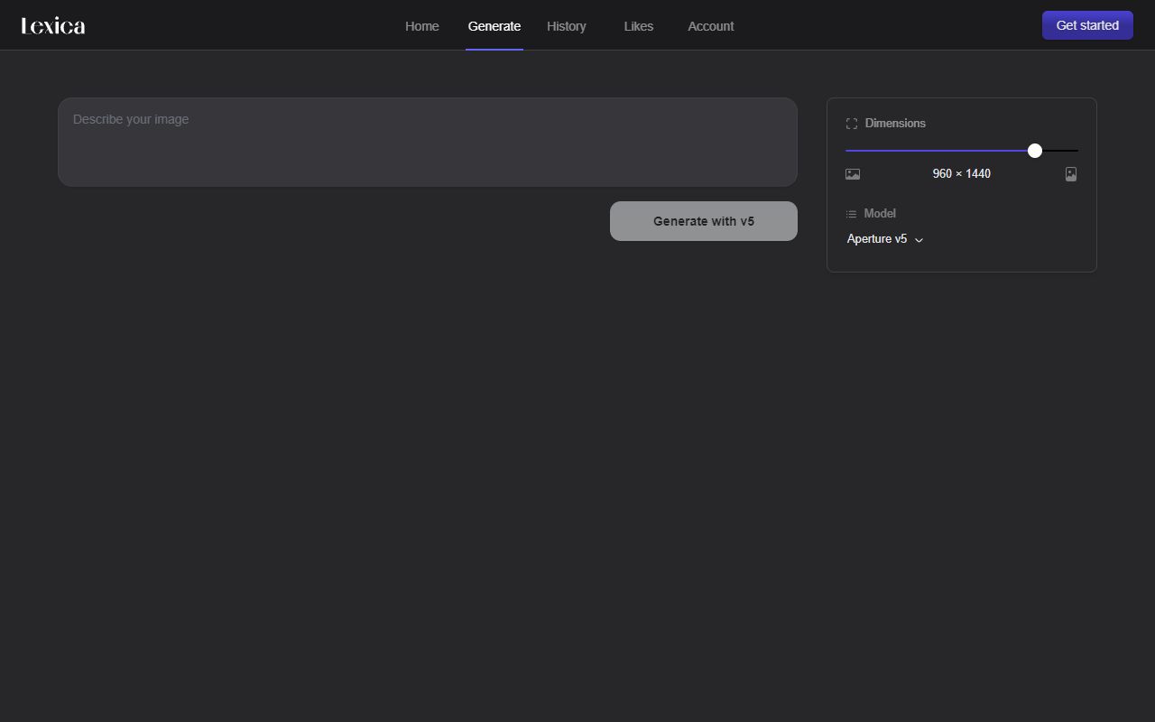Click the Get started button
This screenshot has width=1155, height=722.
tap(1086, 24)
